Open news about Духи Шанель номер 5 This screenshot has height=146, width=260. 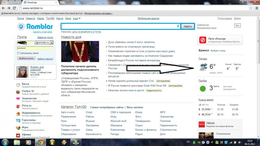pos(132,42)
